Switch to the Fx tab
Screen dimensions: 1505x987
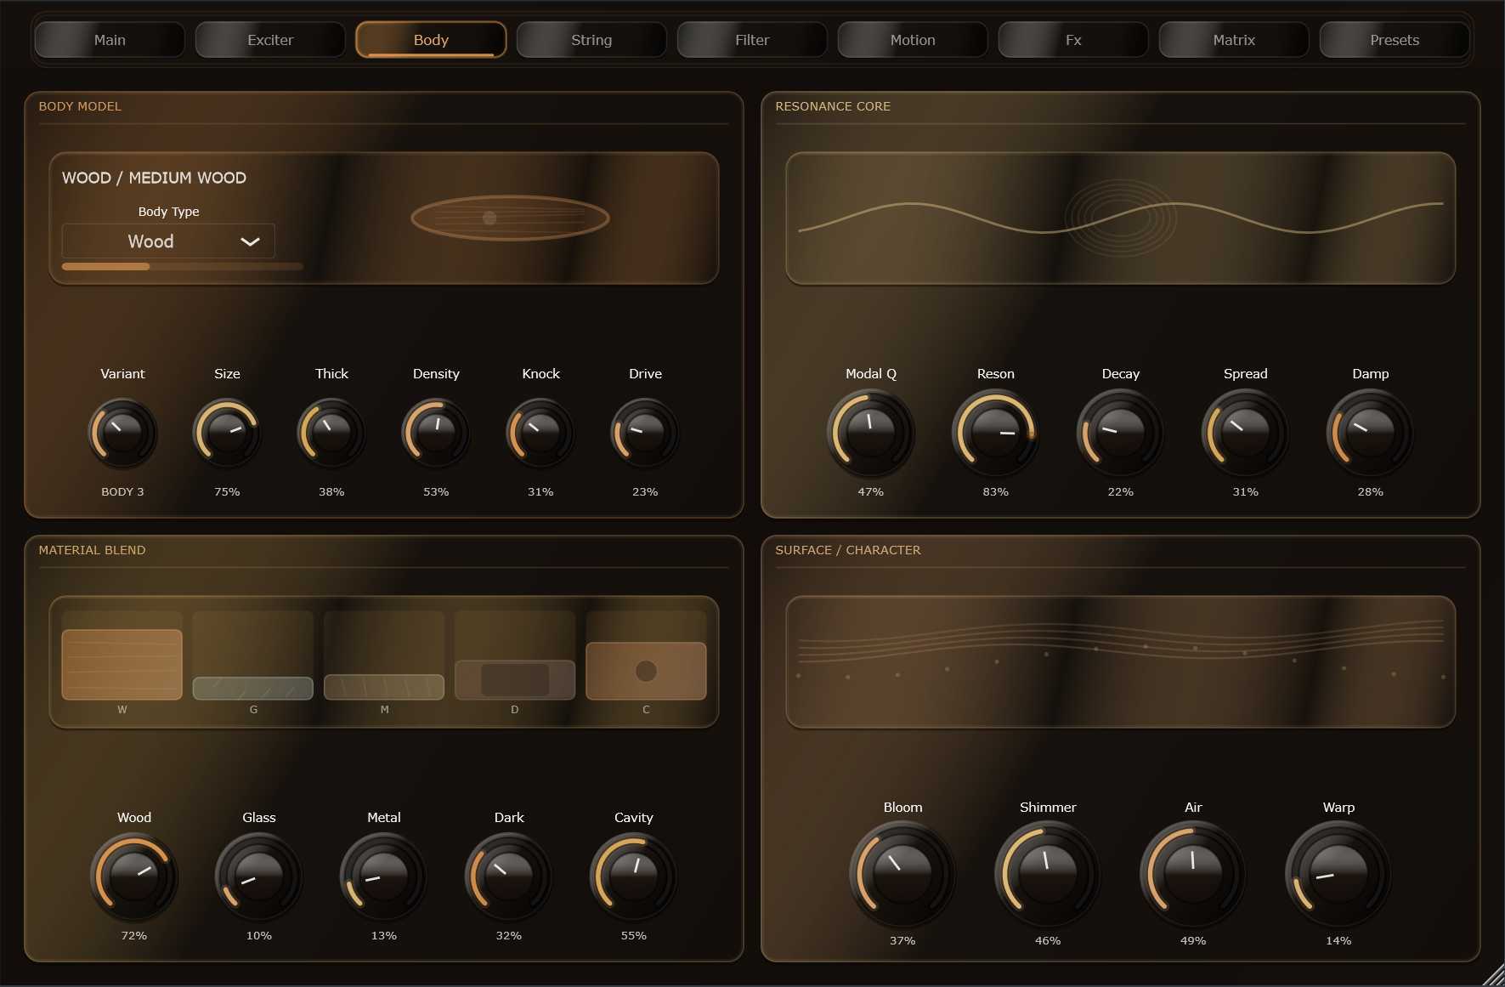coord(1073,40)
